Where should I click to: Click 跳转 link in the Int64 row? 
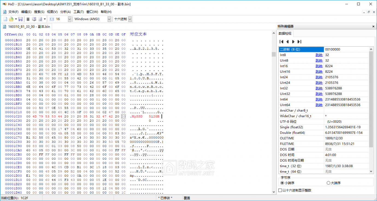tap(319, 99)
